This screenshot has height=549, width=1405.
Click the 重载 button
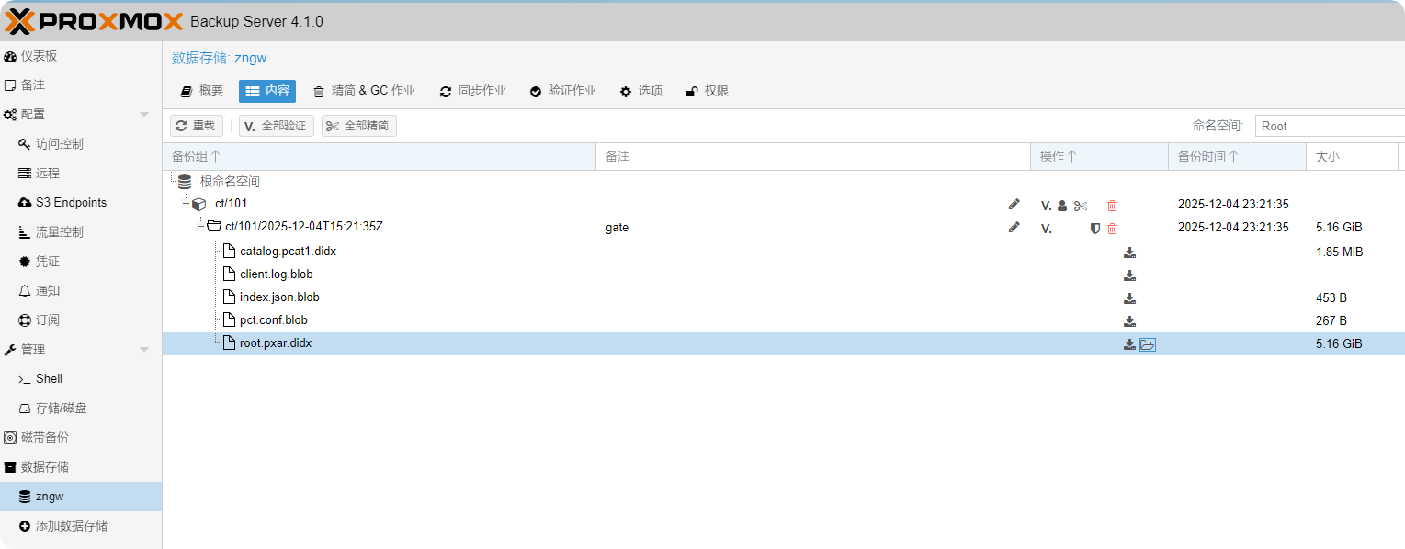click(x=196, y=126)
